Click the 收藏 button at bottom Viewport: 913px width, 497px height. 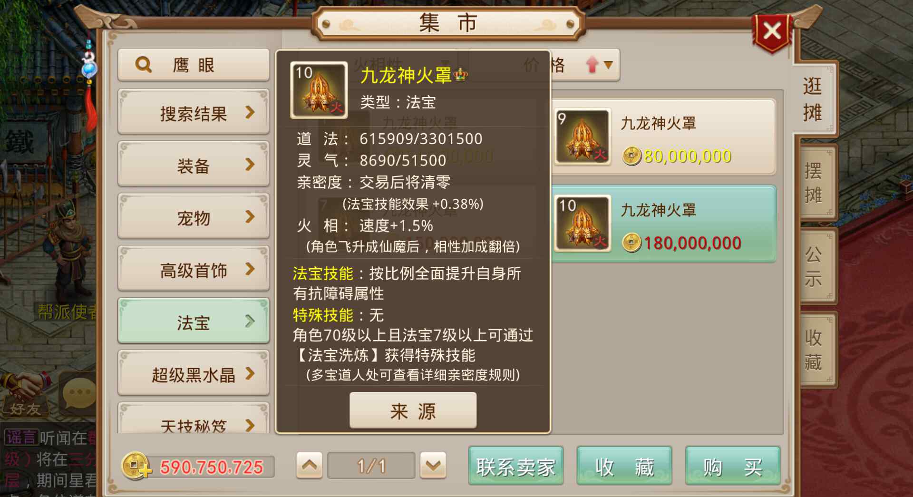[x=624, y=467]
